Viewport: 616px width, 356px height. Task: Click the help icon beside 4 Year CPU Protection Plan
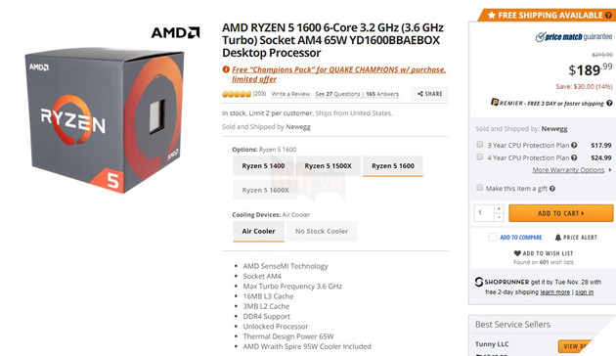tap(574, 157)
